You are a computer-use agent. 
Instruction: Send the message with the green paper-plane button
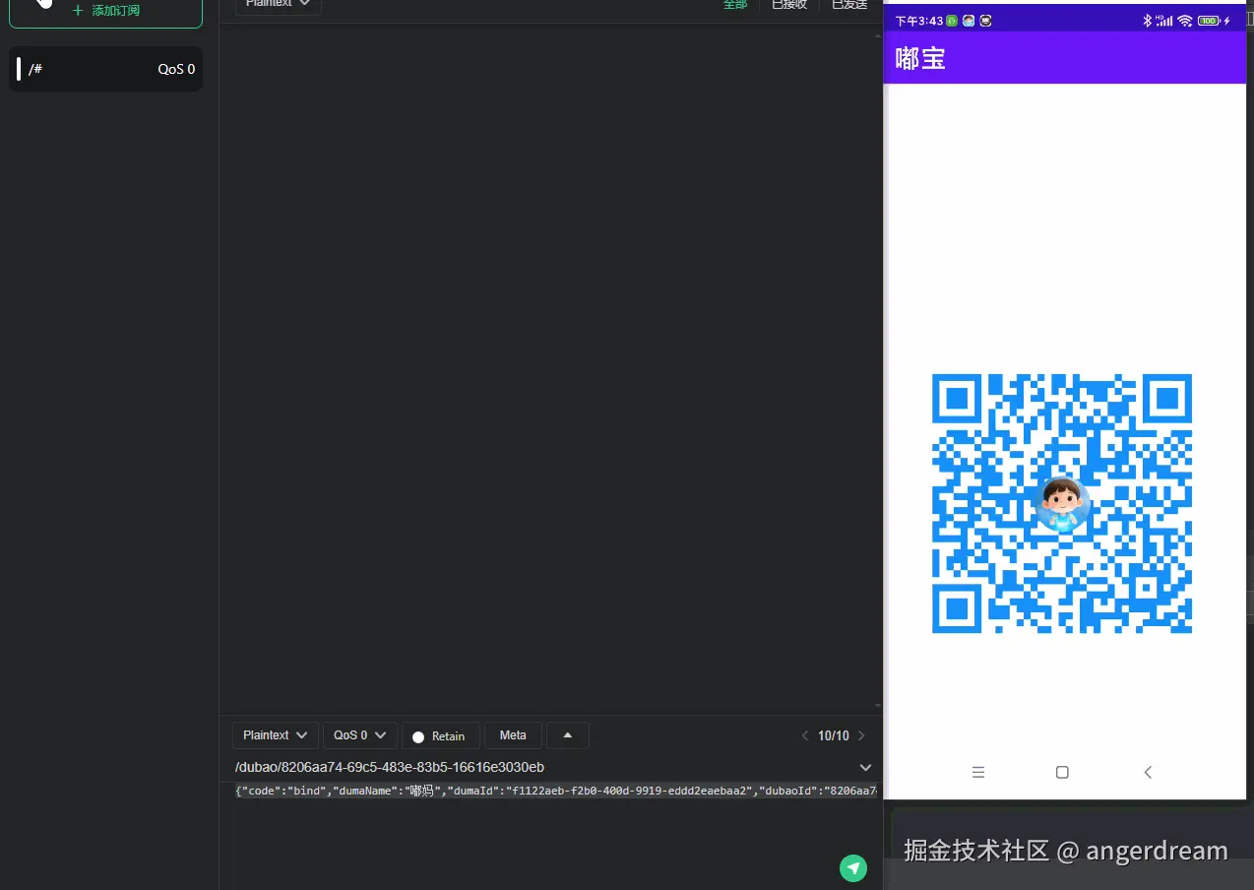[x=852, y=867]
